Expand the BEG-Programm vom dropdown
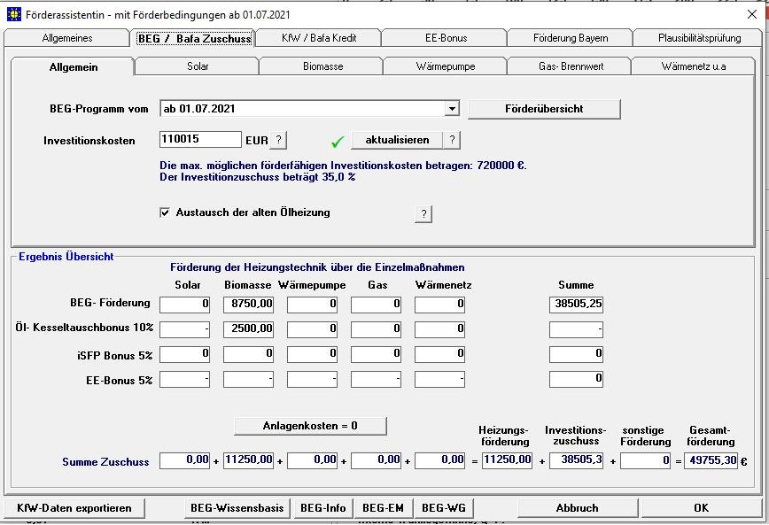The height and width of the screenshot is (525, 769). coord(452,109)
